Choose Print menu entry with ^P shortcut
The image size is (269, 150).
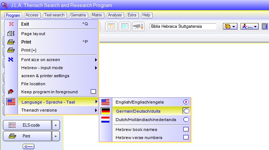click(x=58, y=42)
